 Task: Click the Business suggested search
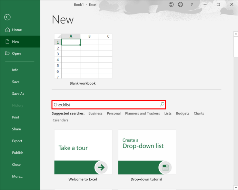pos(96,113)
